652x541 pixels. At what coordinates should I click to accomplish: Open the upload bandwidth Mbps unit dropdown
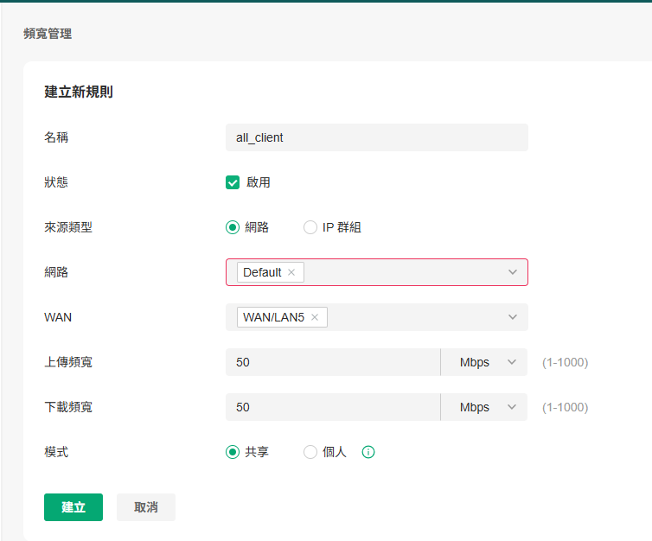[484, 362]
